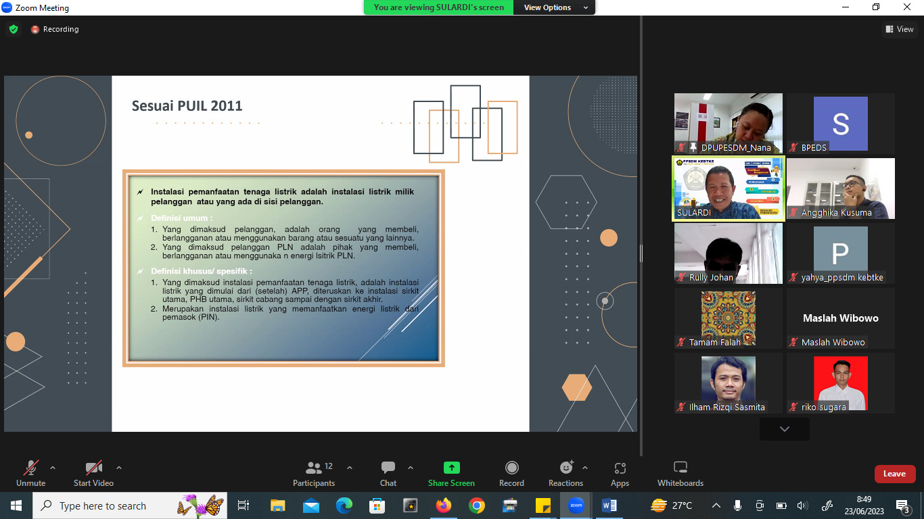Viewport: 924px width, 519px height.
Task: Select riko sugara participant tile
Action: click(x=841, y=383)
